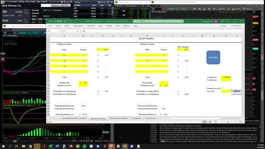This screenshot has height=149, width=265.
Task: Open File Explorer from the taskbar
Action: (24, 146)
